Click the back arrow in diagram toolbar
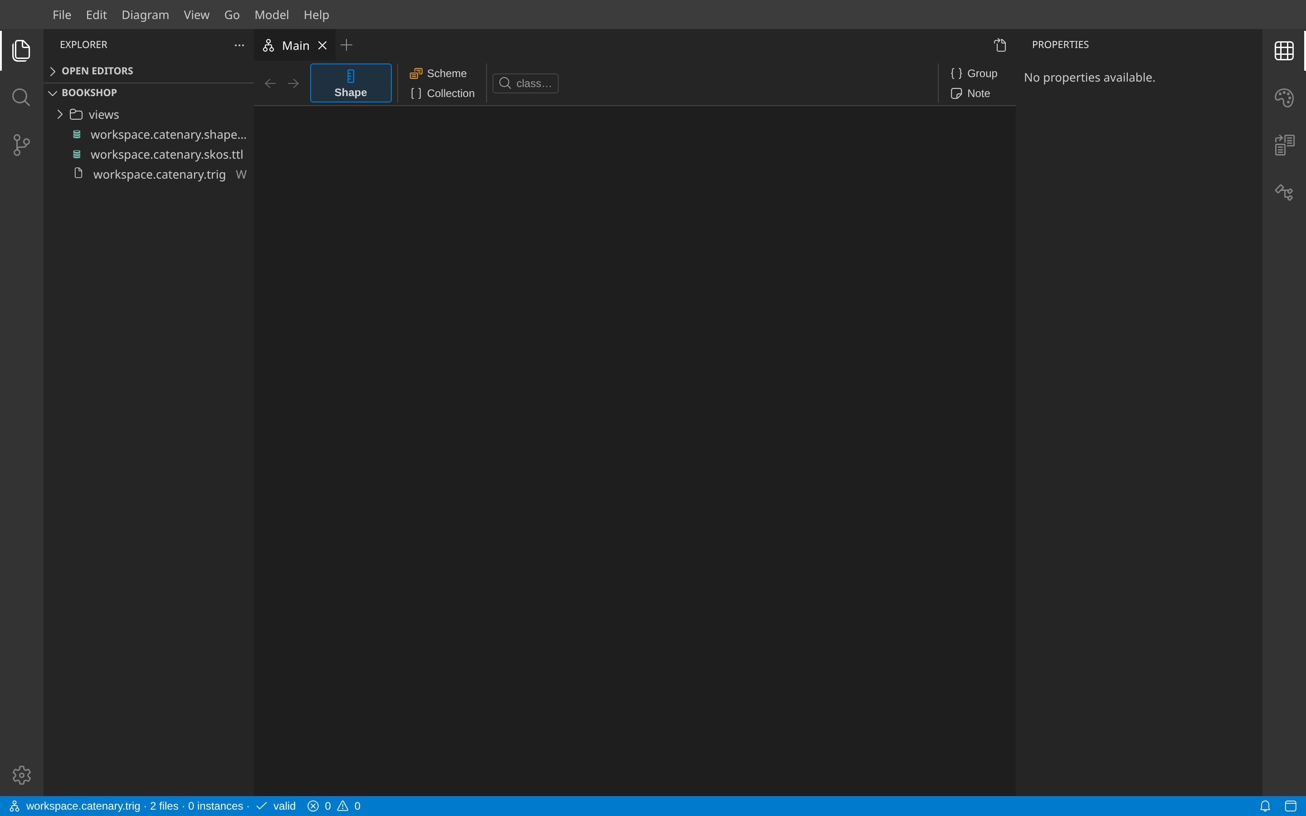This screenshot has height=816, width=1306. tap(270, 83)
